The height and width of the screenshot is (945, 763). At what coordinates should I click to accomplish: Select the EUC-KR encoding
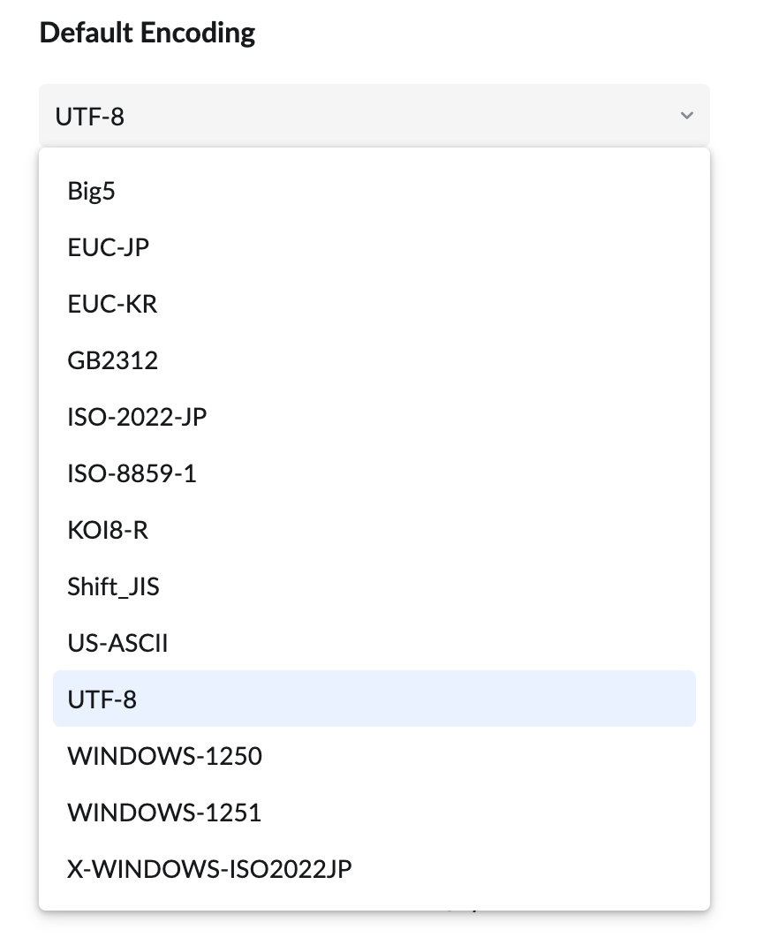(x=112, y=304)
